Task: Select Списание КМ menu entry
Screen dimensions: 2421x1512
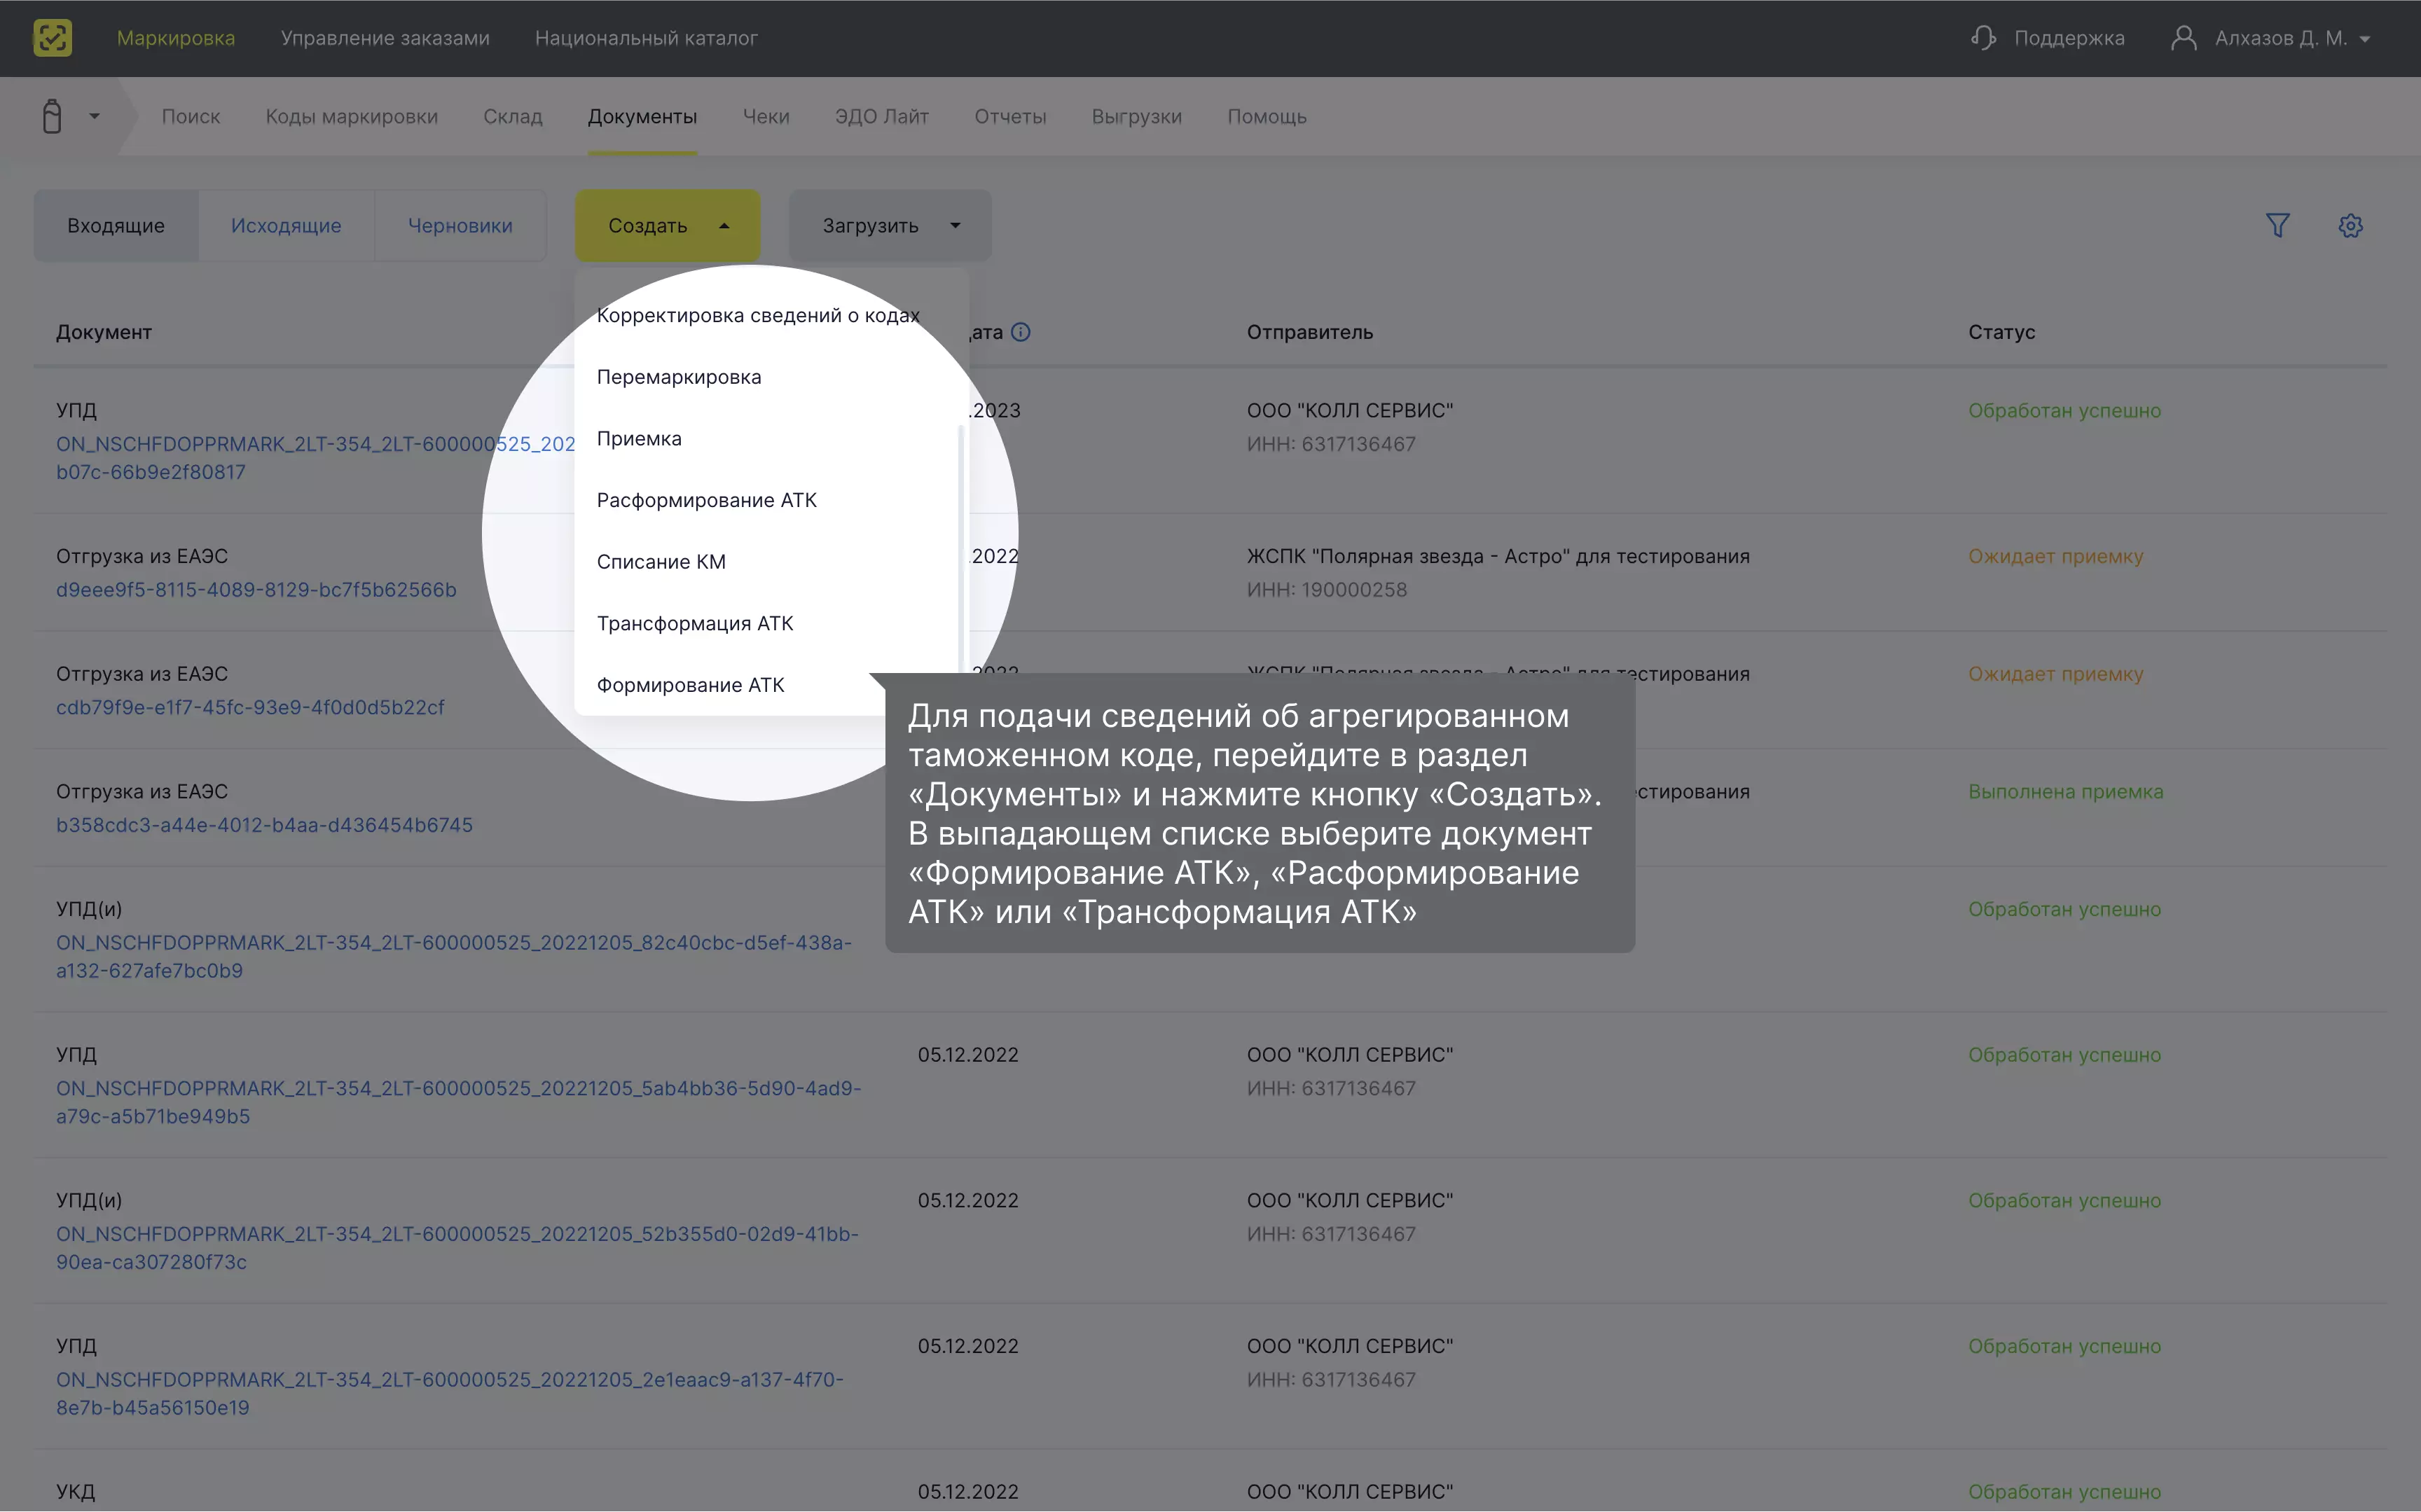Action: pos(661,562)
